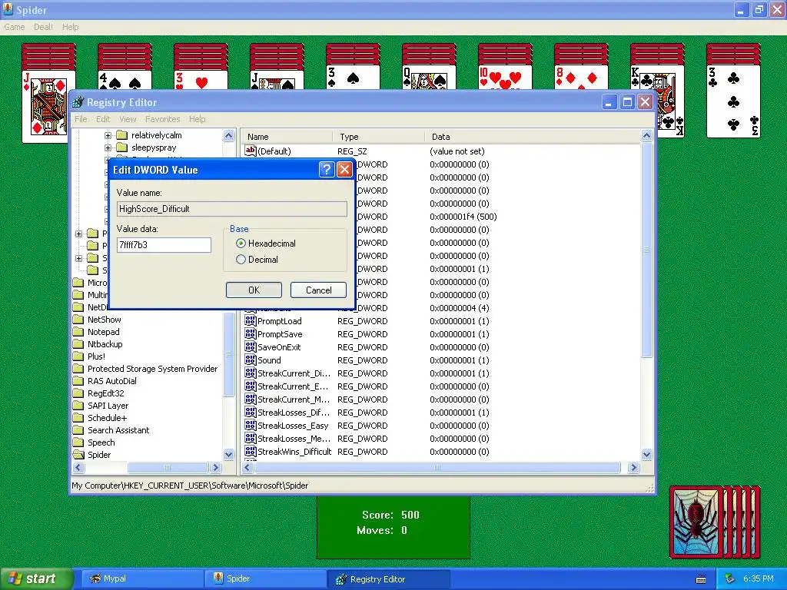The width and height of the screenshot is (787, 590).
Task: Select the Plus! key folder icon
Action: 78,356
